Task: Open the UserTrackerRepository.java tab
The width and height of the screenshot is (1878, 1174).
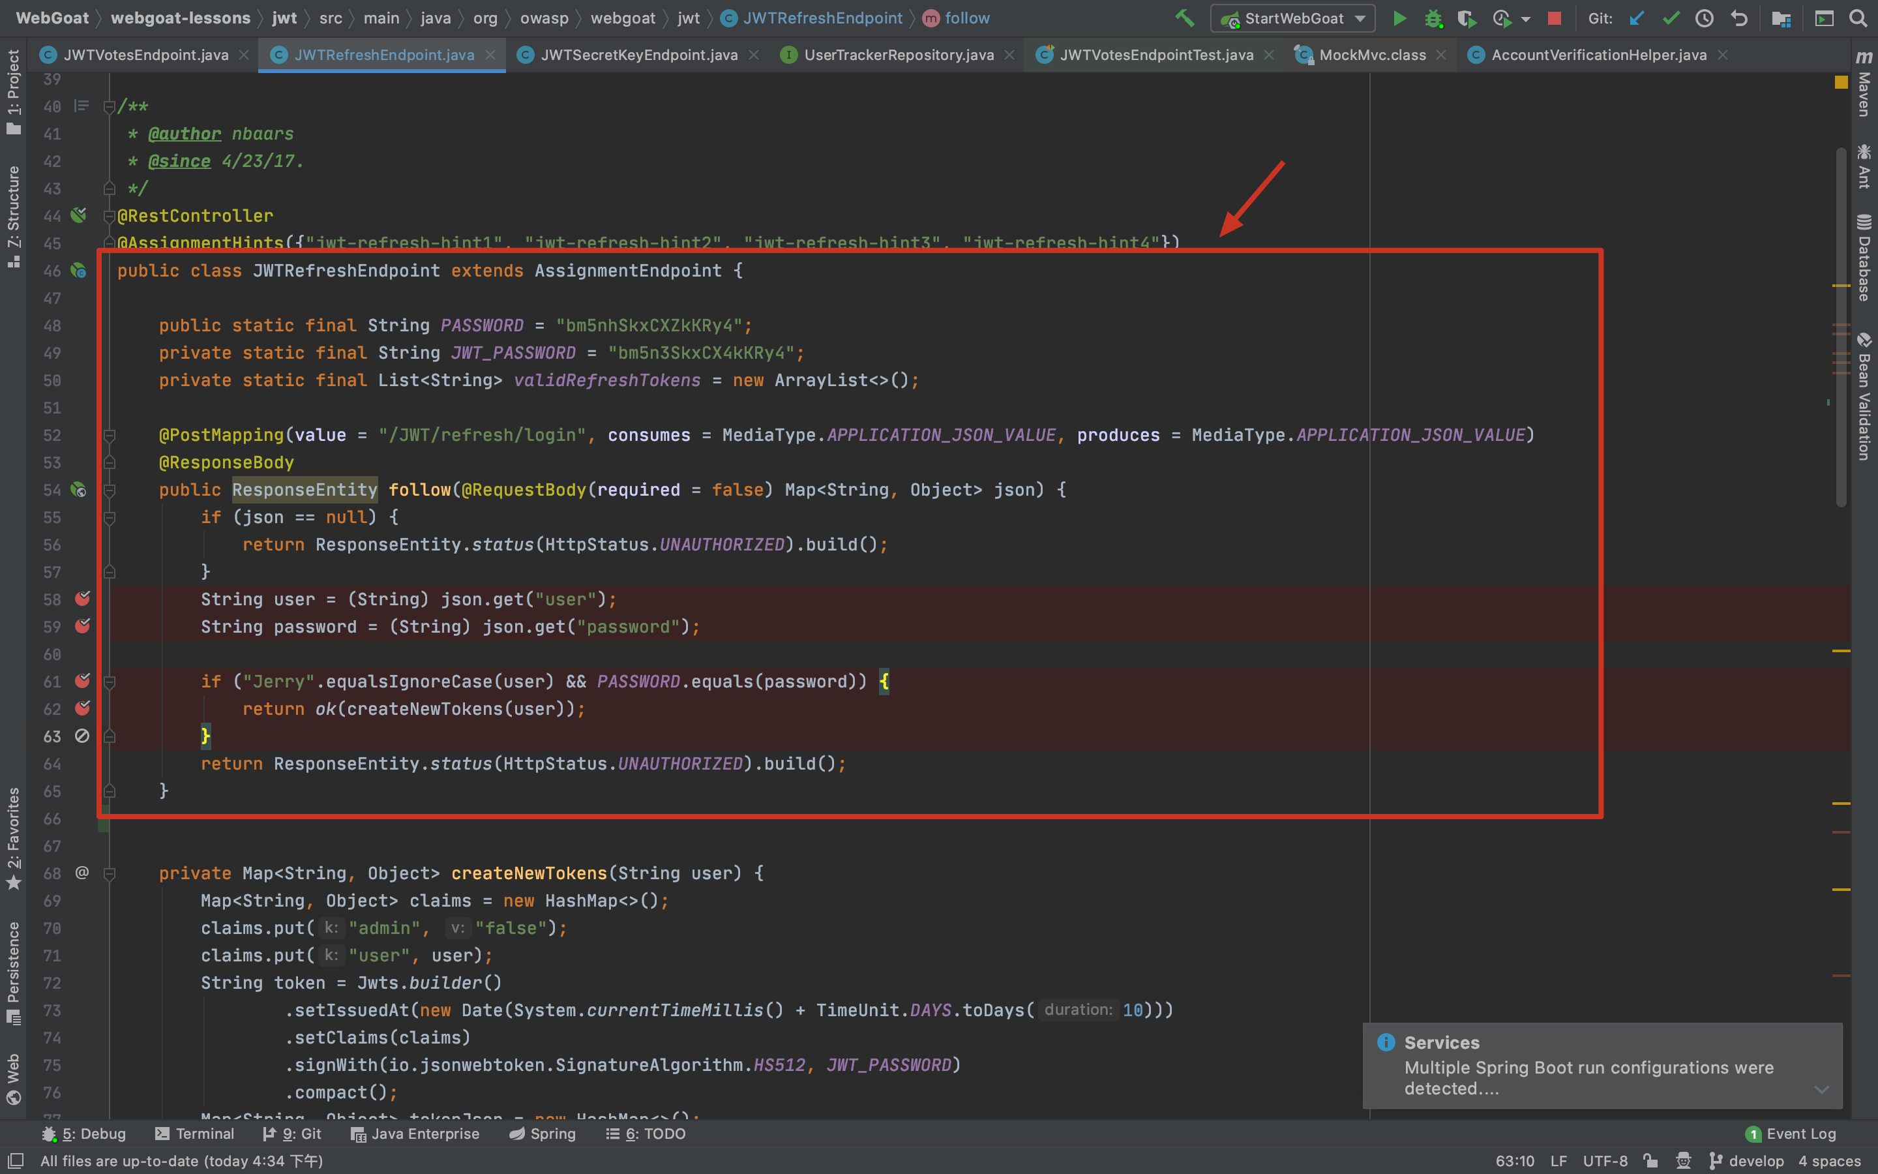Action: [898, 55]
